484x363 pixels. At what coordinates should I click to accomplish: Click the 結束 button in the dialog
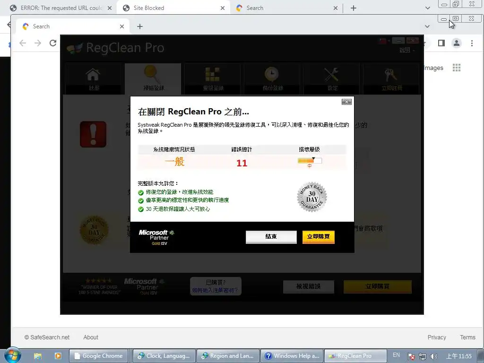pyautogui.click(x=271, y=237)
